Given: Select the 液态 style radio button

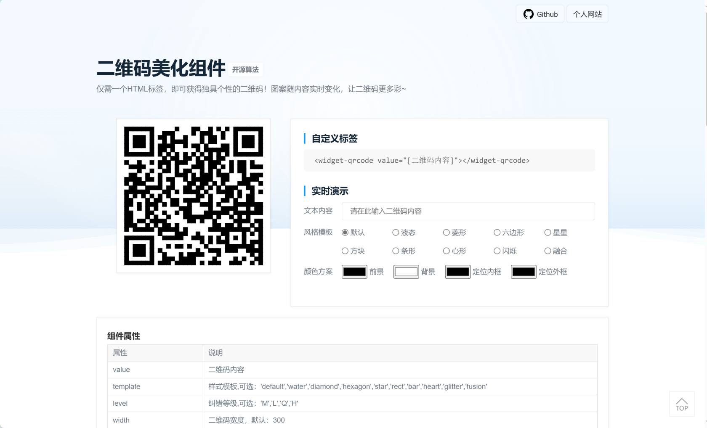Looking at the screenshot, I should coord(396,232).
